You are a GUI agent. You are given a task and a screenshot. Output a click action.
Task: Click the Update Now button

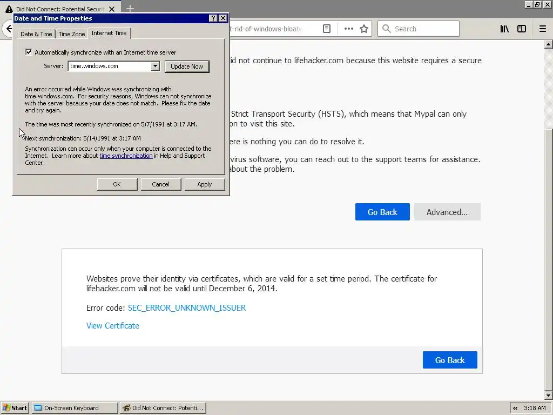(x=187, y=66)
